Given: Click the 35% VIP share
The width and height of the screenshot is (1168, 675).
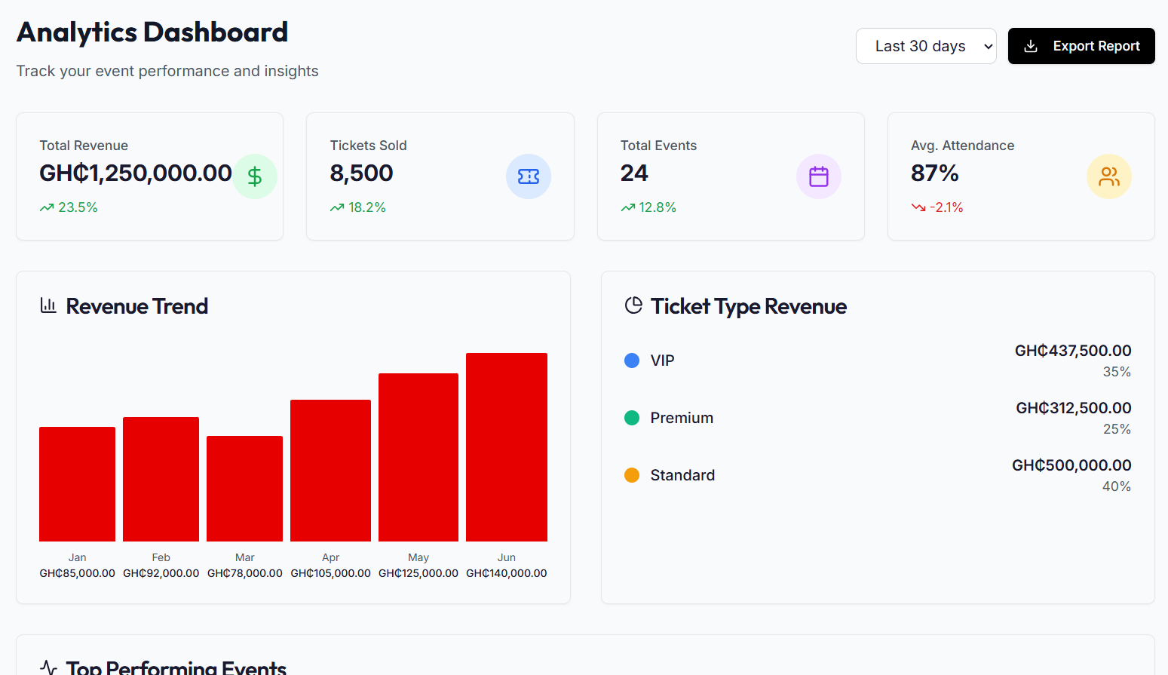Looking at the screenshot, I should 1117,372.
